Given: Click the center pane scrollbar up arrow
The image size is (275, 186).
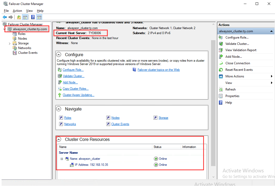Looking at the screenshot, I should [213, 24].
